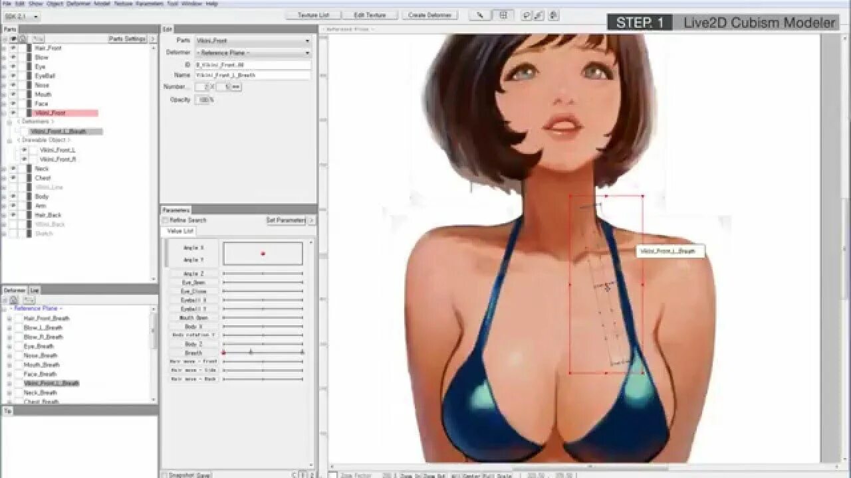Viewport: 851px width, 478px height.
Task: Click the ID input field
Action: coord(253,65)
